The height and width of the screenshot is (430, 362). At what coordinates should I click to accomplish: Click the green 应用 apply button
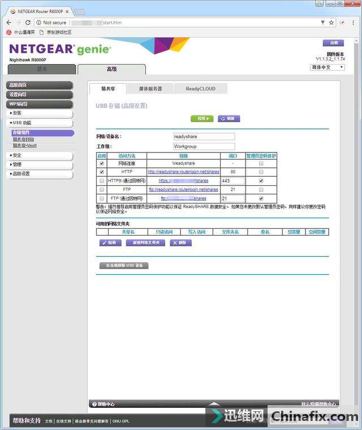coord(202,119)
